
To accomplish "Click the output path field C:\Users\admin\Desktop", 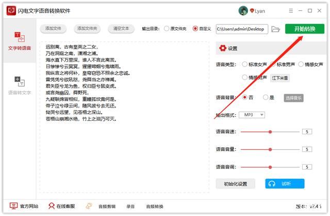I will tap(242, 29).
